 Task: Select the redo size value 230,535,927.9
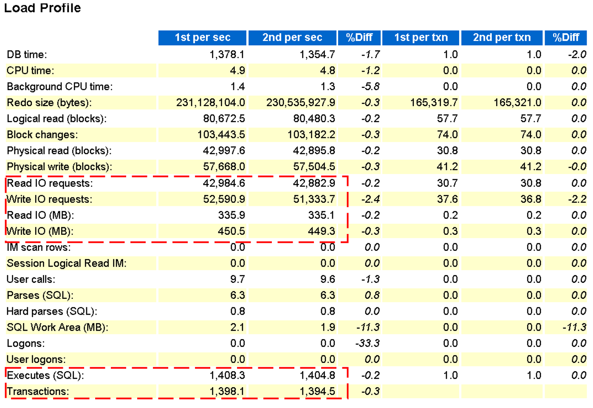(x=300, y=103)
